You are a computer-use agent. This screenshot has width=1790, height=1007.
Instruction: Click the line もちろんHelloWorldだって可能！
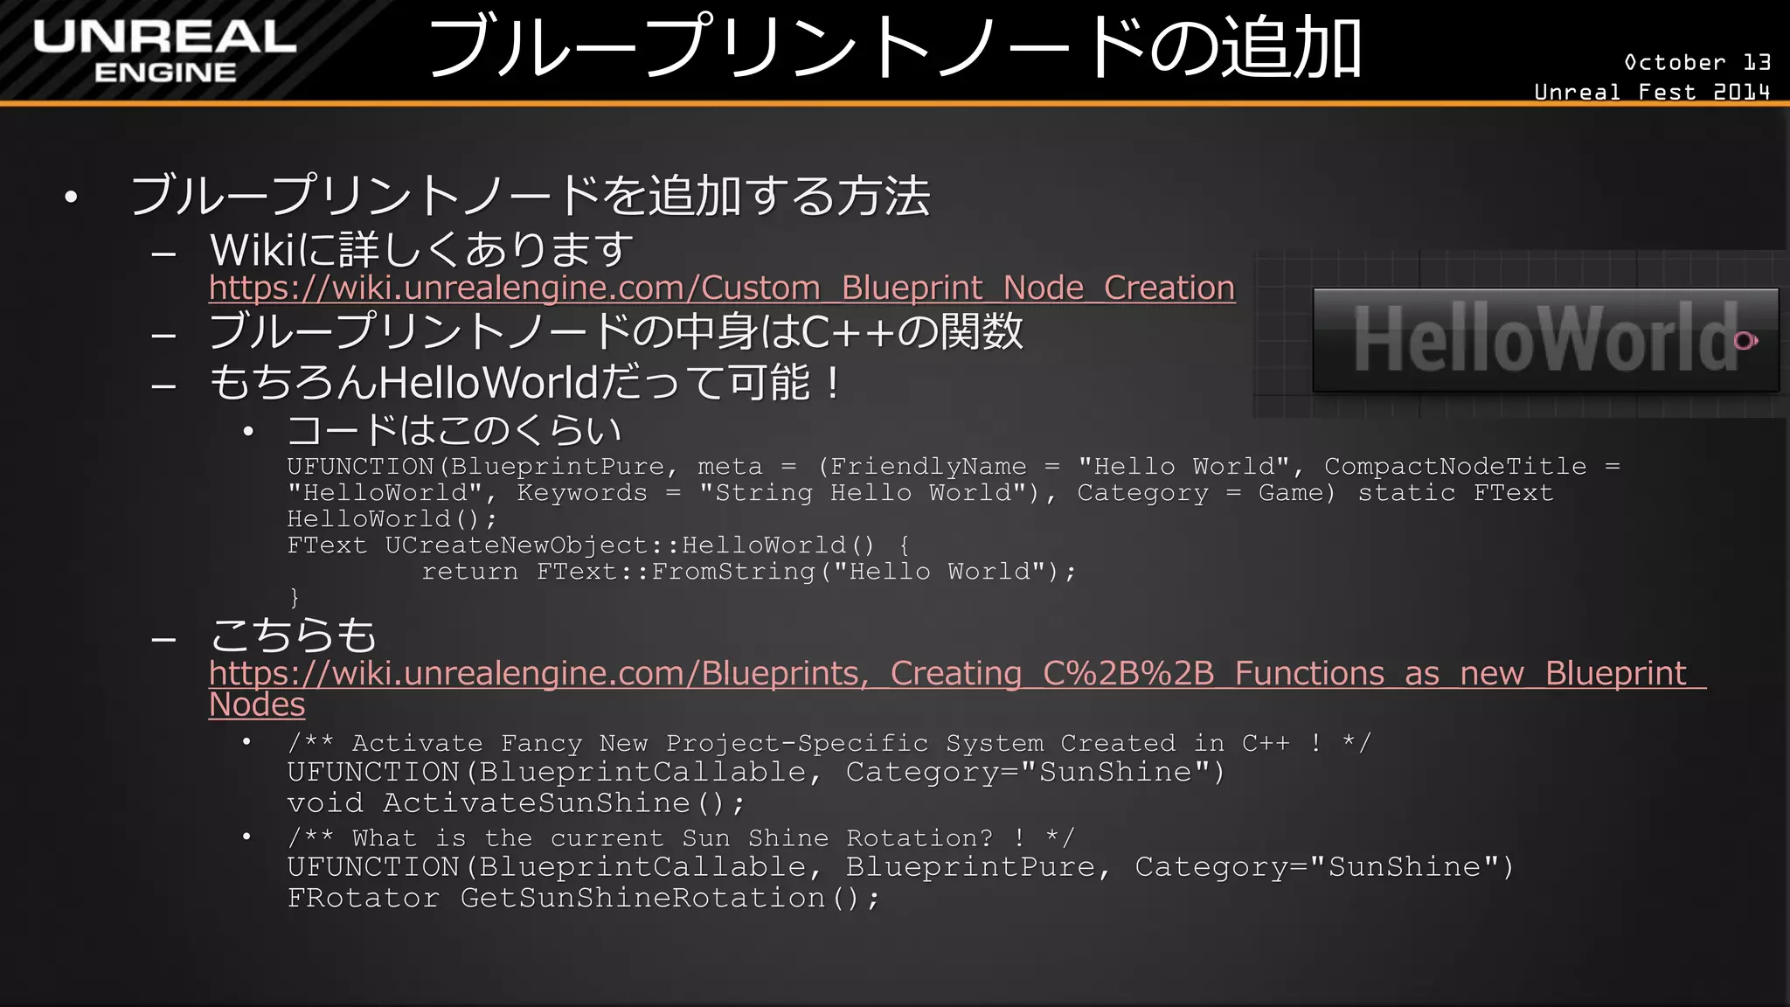click(527, 382)
